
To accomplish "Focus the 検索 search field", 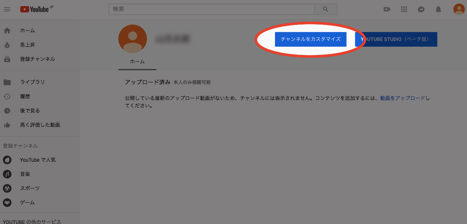I will (x=212, y=9).
